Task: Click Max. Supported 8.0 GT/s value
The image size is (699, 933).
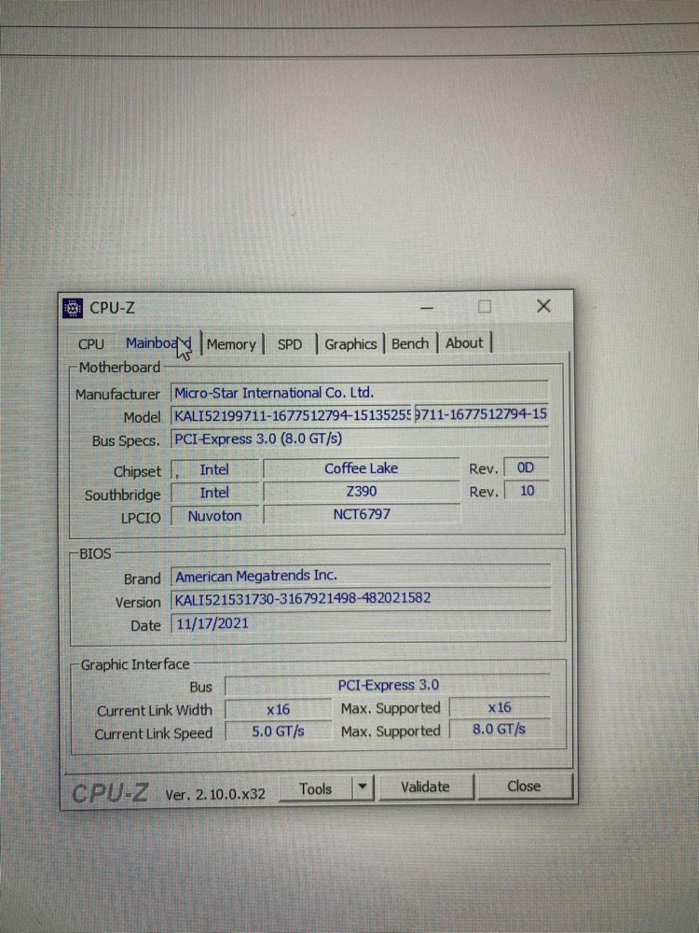Action: tap(500, 729)
